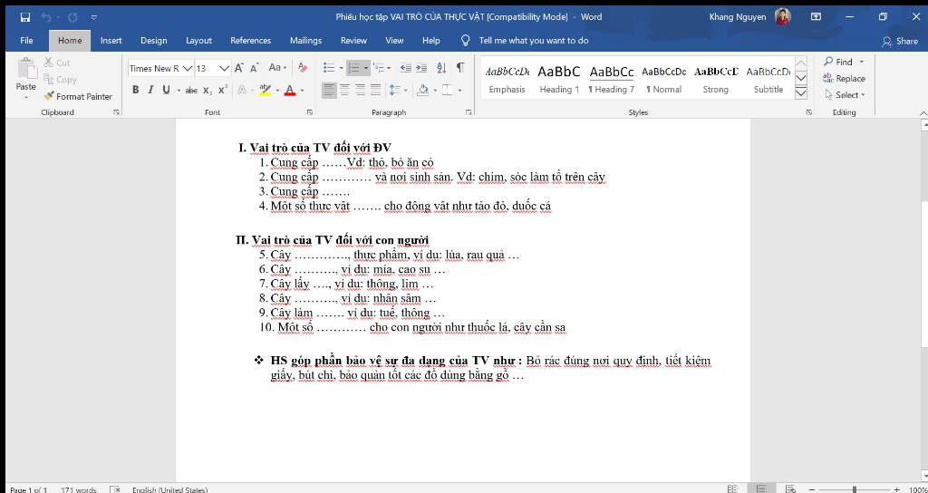The width and height of the screenshot is (928, 493).
Task: Toggle Bold formatting
Action: [136, 90]
